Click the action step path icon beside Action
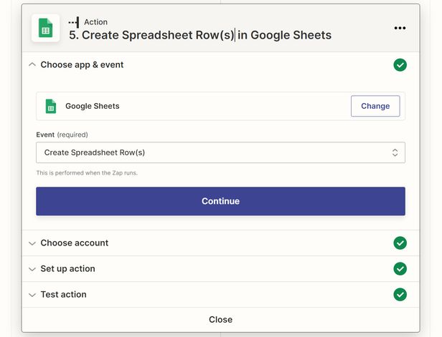Screen dimensions: 442x337 (x=74, y=22)
